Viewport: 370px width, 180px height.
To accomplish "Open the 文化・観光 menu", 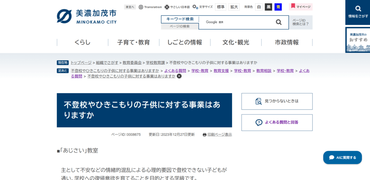I will point(236,42).
